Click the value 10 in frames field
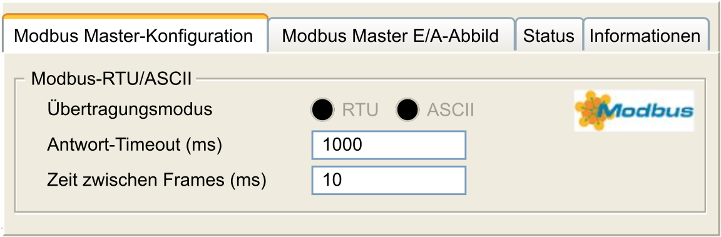 pos(332,180)
